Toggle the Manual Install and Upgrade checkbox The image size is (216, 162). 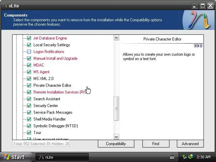(x=29, y=58)
